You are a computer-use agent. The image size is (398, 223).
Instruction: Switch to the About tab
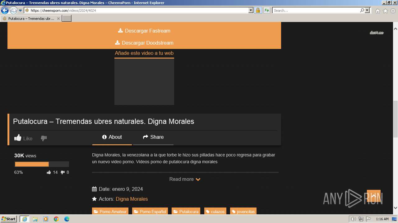(x=112, y=137)
